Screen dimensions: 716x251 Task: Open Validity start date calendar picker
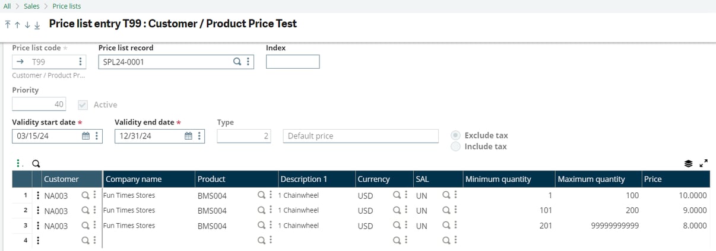(85, 136)
